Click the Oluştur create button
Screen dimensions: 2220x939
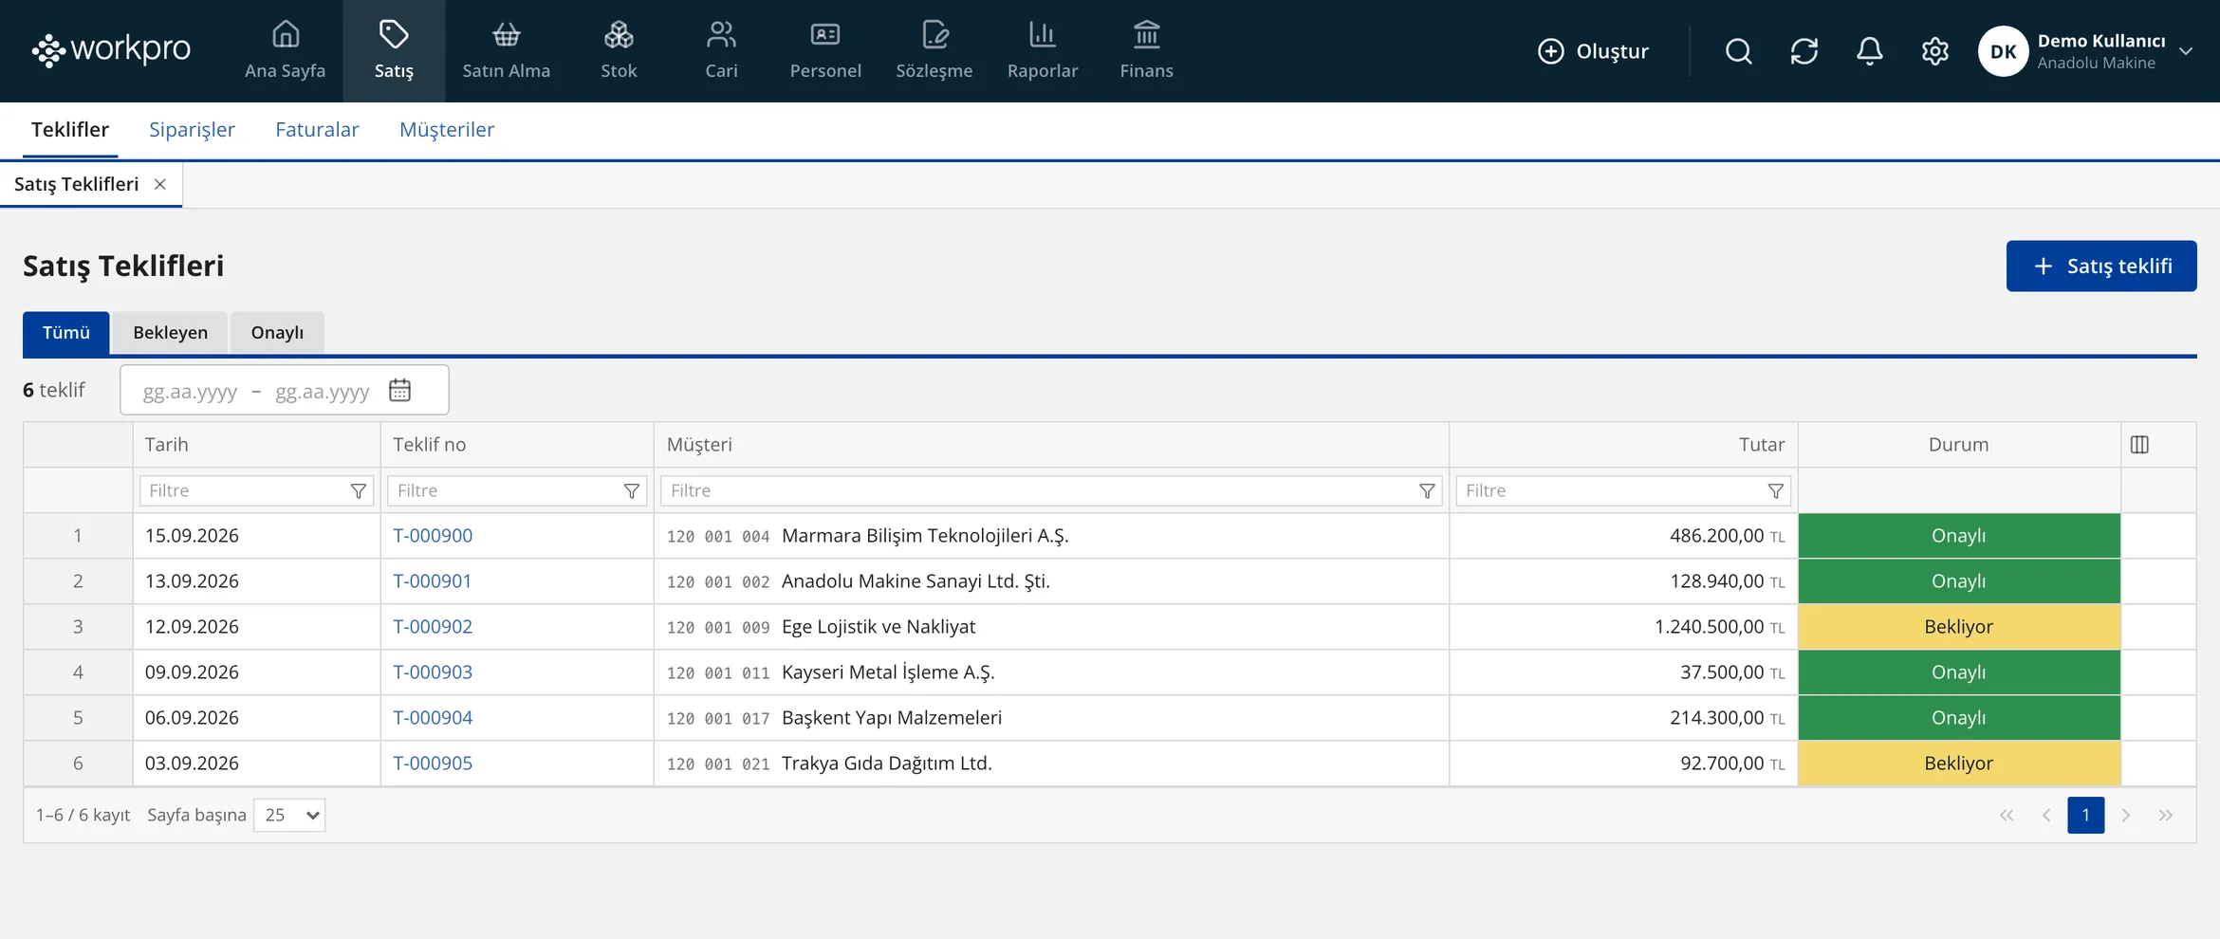click(1593, 51)
